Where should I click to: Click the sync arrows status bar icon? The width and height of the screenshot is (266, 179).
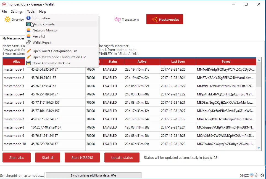click(x=262, y=175)
